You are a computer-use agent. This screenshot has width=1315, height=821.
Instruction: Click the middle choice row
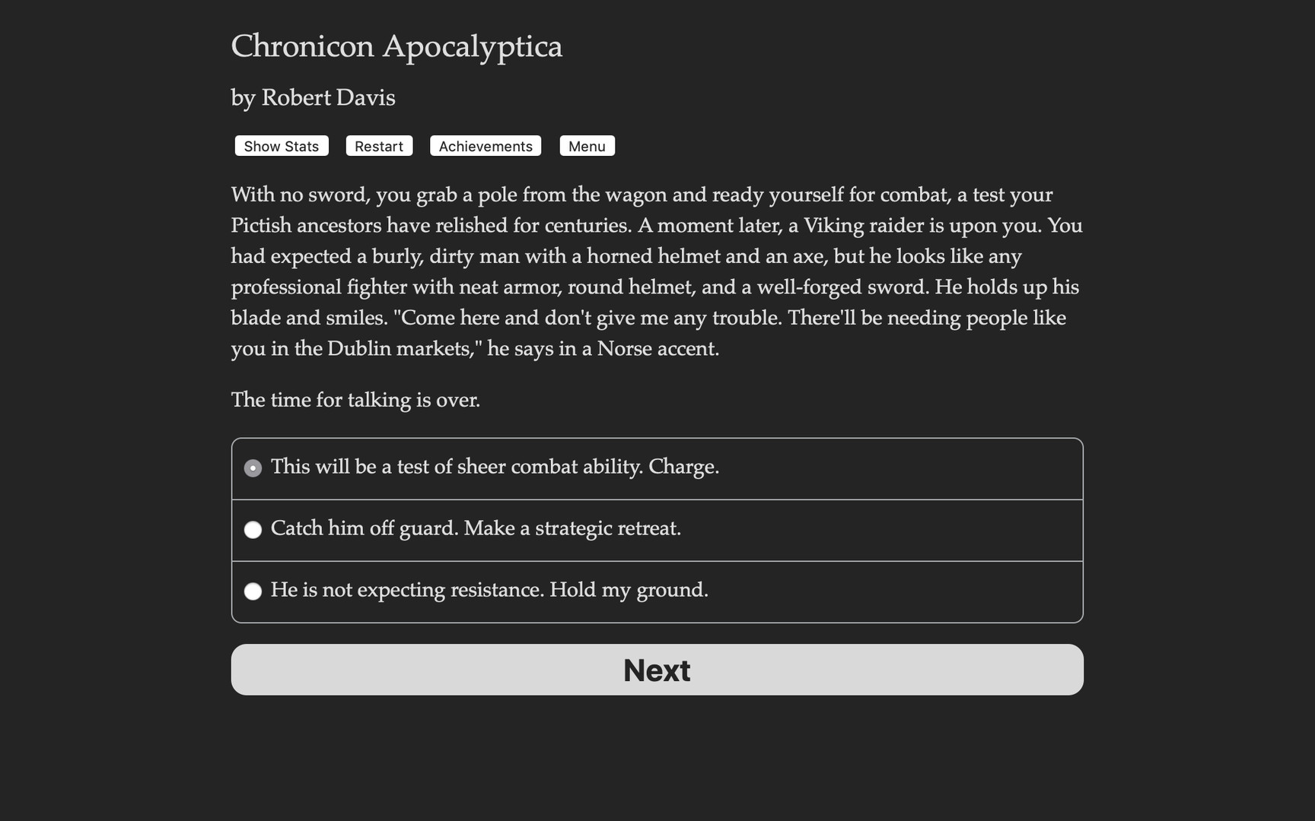(657, 530)
